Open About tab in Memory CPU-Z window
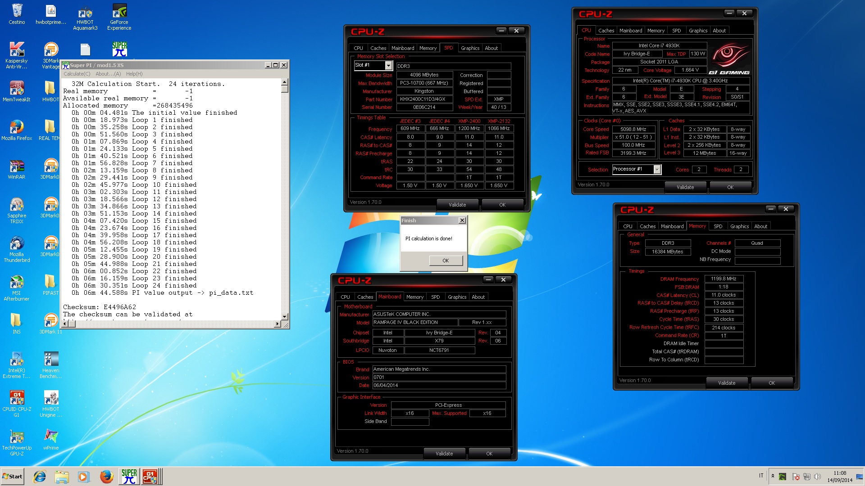This screenshot has height=486, width=865. coord(760,226)
